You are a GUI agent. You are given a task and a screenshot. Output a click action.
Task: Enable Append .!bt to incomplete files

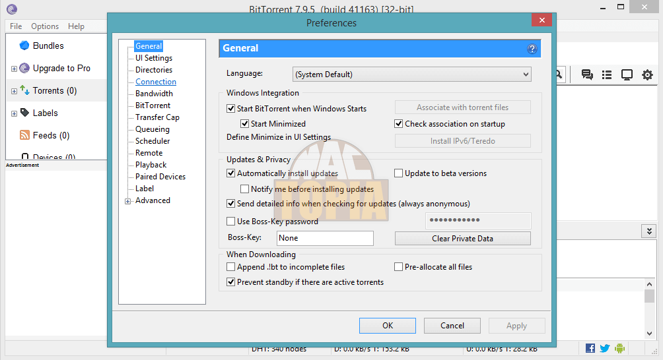pos(231,267)
